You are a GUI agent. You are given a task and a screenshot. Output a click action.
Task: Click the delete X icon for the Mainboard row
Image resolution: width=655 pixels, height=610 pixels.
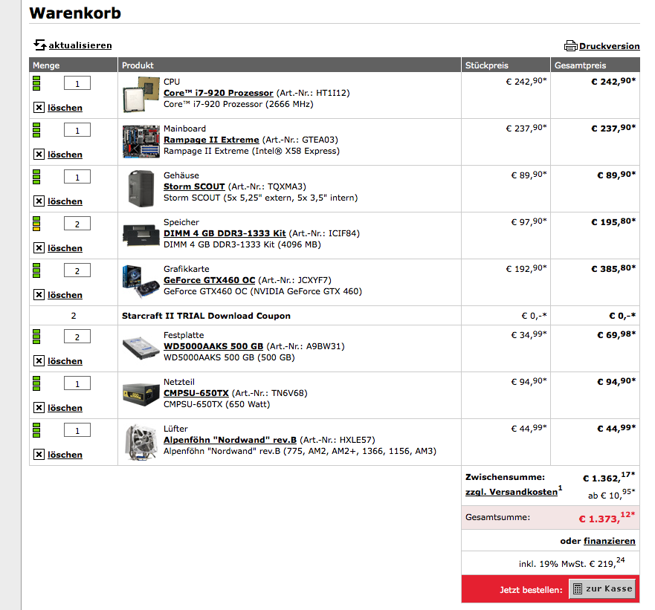pos(39,155)
